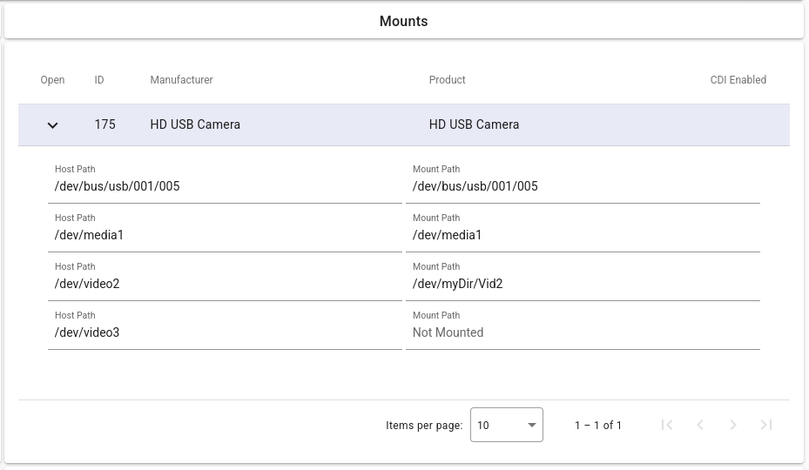809x470 pixels.
Task: Click the Mount Path /dev/myDir/Vid2 field
Action: tap(583, 278)
